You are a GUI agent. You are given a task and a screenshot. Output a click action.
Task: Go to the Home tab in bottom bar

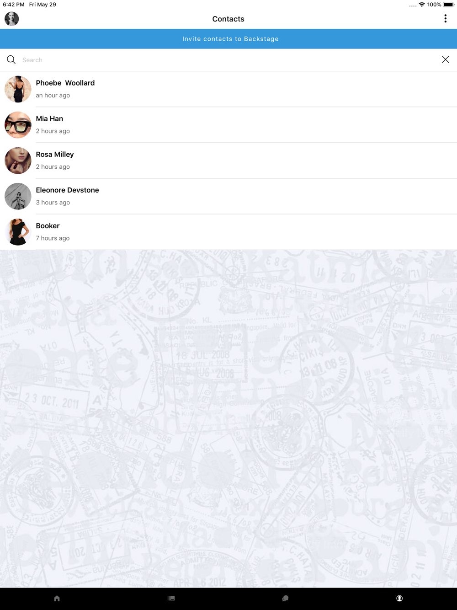pyautogui.click(x=57, y=598)
